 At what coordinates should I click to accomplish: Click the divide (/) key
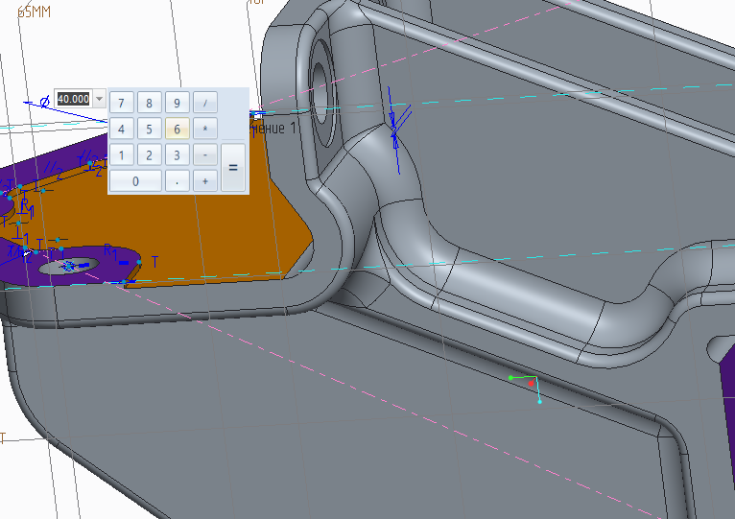click(204, 103)
